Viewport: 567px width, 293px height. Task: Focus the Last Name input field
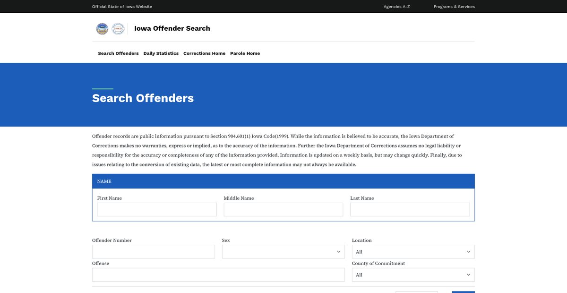(x=410, y=210)
